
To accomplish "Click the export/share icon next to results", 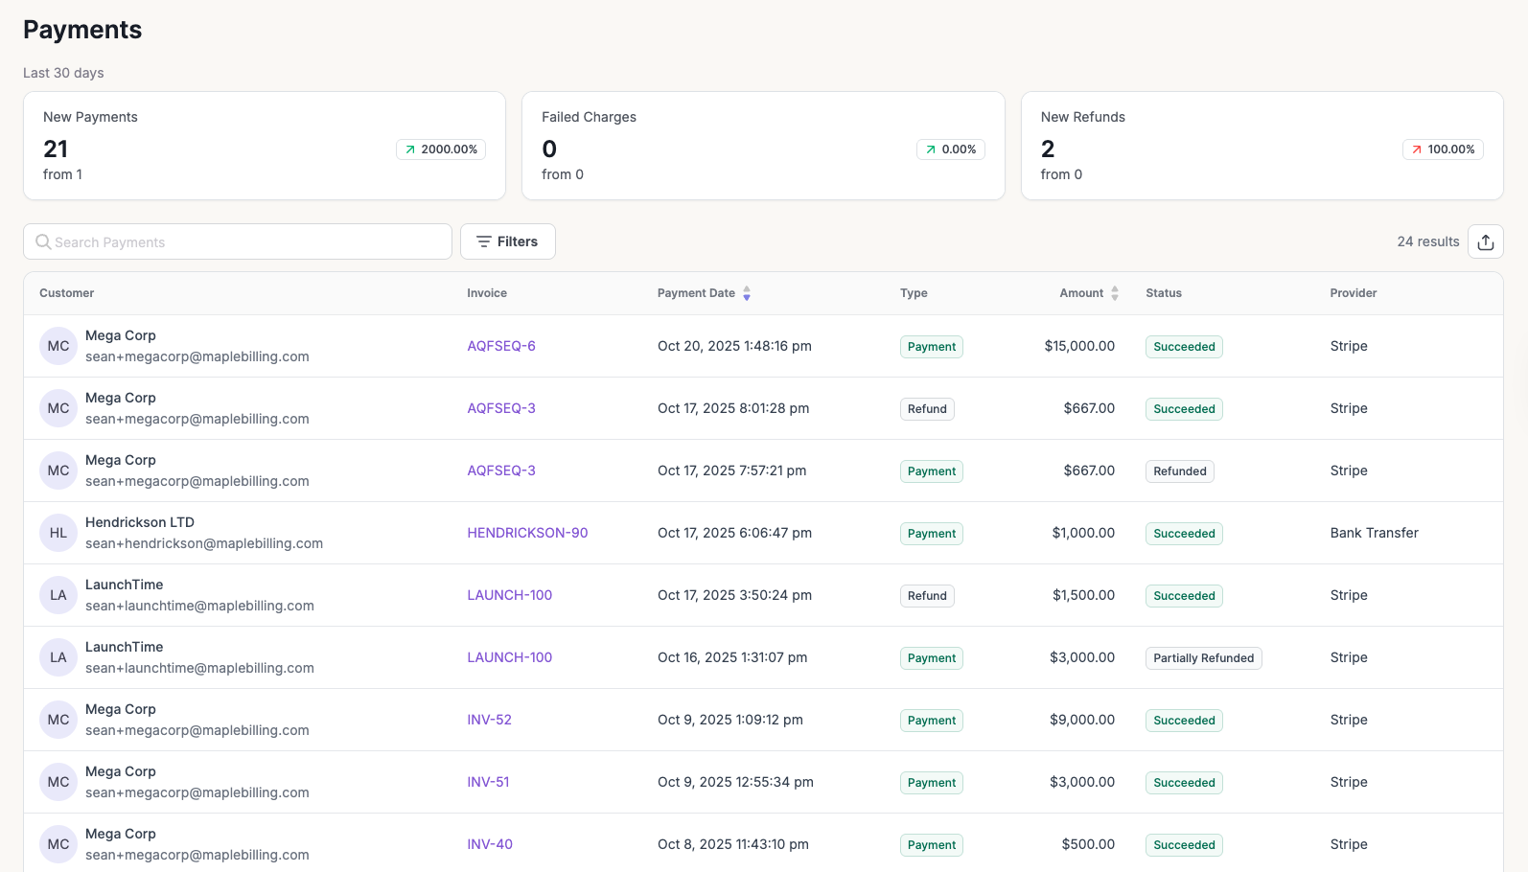I will tap(1485, 242).
